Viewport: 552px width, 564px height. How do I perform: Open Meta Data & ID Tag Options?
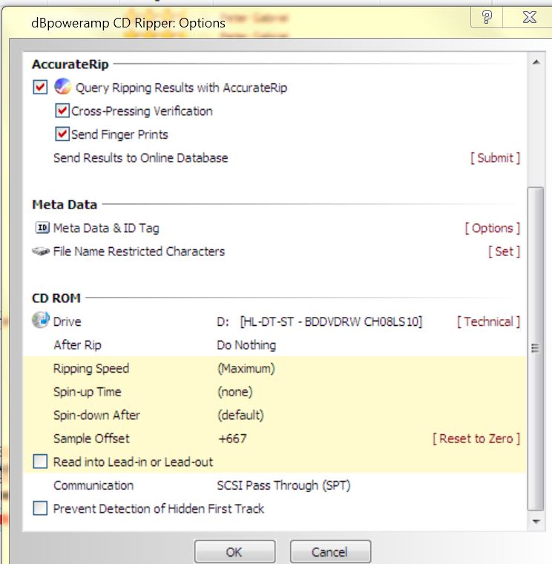point(492,229)
